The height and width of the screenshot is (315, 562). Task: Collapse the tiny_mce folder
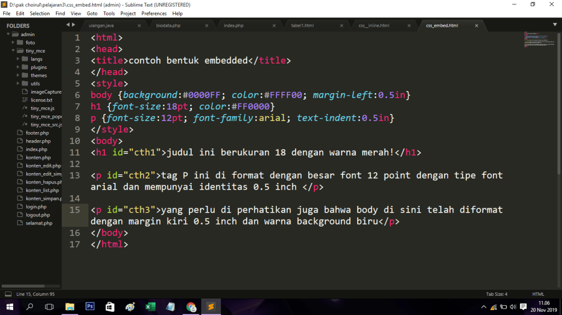13,51
